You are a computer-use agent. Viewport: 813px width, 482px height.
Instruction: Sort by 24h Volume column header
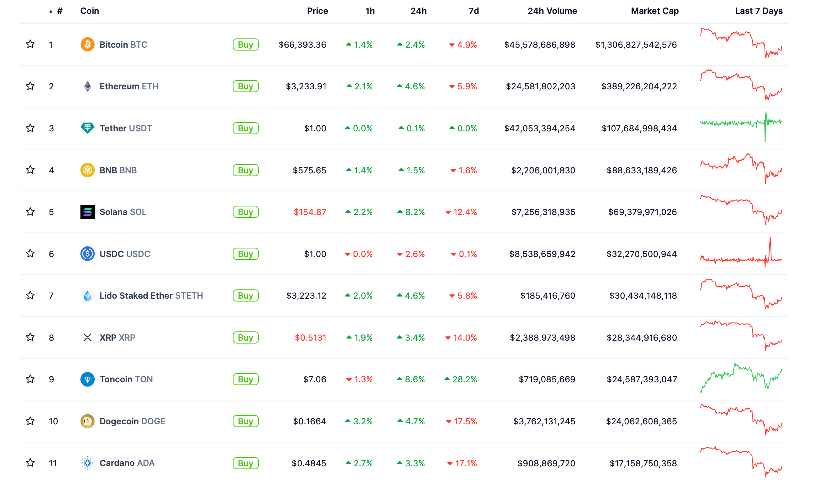[552, 11]
